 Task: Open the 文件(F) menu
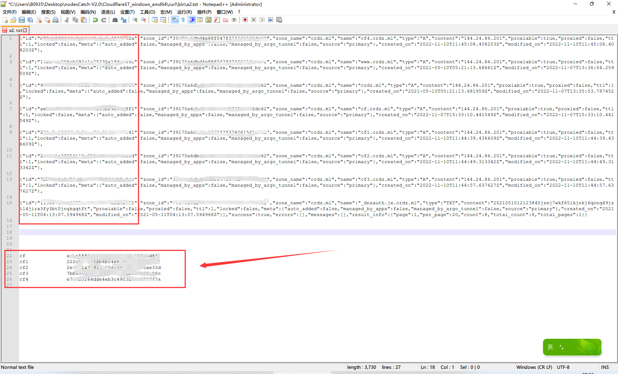(x=10, y=12)
